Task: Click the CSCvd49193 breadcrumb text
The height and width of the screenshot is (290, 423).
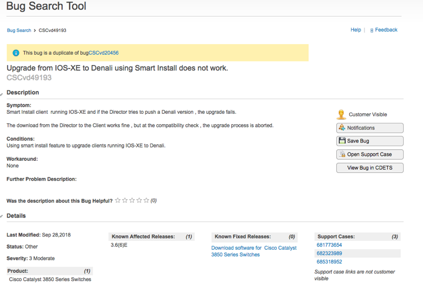Action: coord(53,30)
